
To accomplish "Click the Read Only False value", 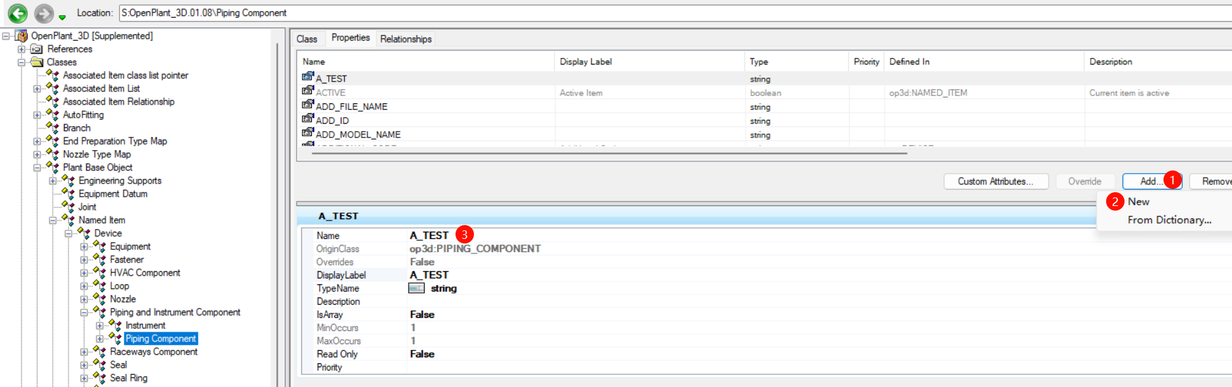I will (x=422, y=354).
